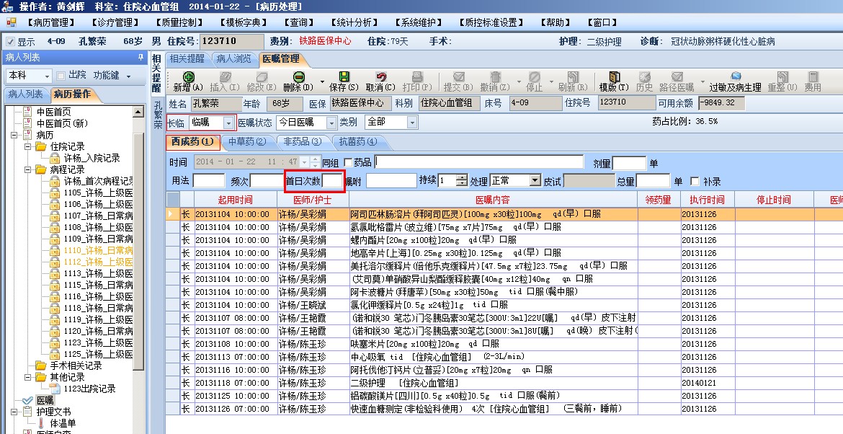The image size is (843, 434).
Task: Open the 系统维护 menu
Action: pyautogui.click(x=419, y=22)
